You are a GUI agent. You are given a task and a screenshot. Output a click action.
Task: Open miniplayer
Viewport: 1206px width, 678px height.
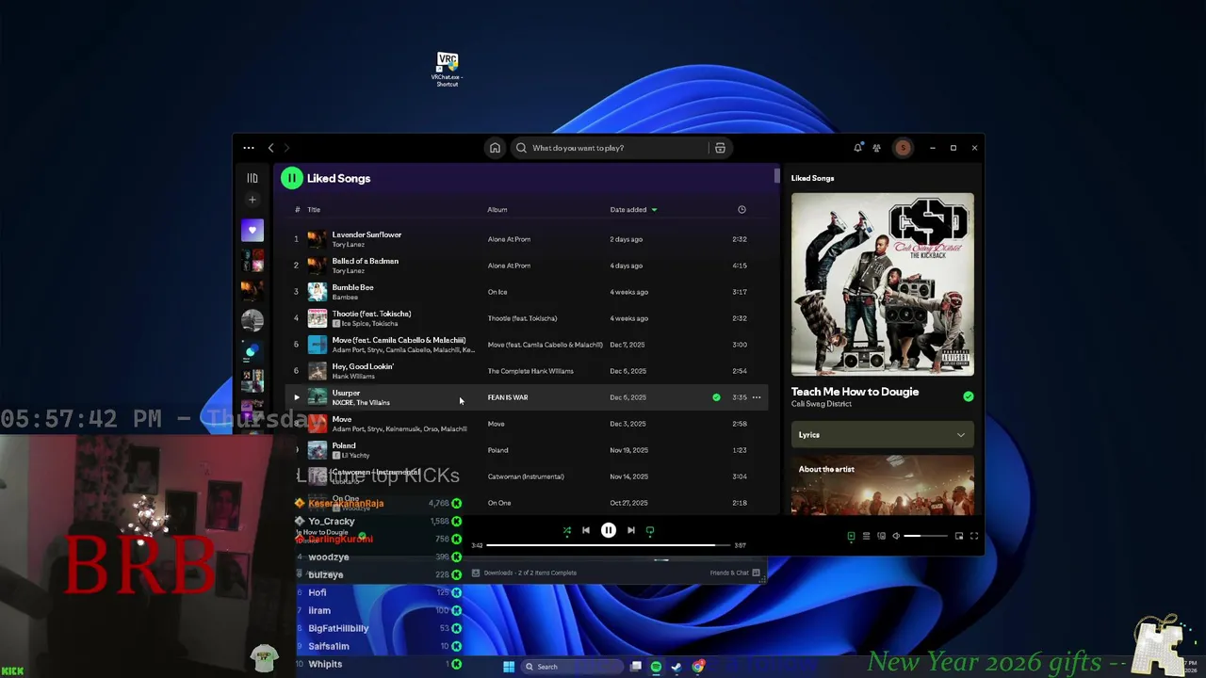[959, 536]
